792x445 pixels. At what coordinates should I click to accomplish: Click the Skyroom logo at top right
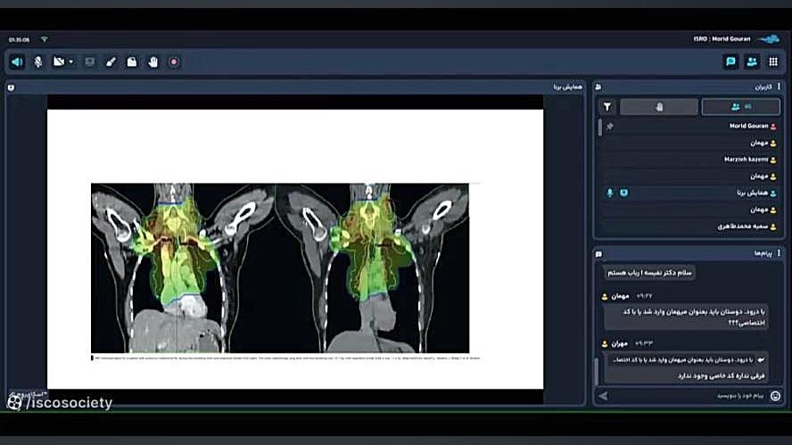(x=770, y=39)
